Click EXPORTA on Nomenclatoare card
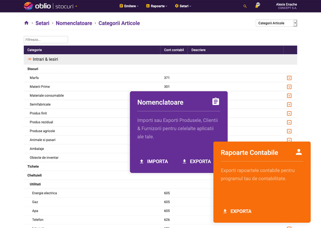Screen dimensions: 321x228 click(x=197, y=161)
